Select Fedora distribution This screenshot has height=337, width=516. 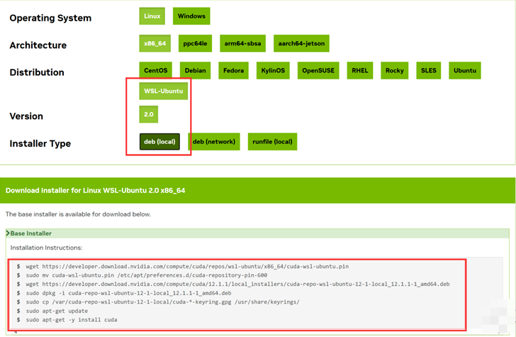click(x=234, y=70)
